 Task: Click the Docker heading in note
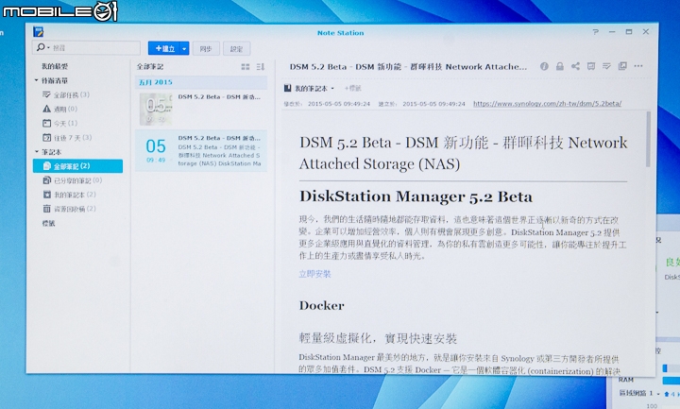tap(321, 305)
